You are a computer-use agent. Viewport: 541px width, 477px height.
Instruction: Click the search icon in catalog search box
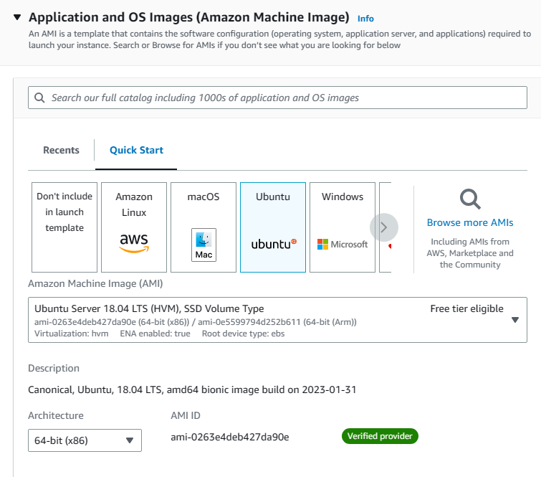(x=40, y=98)
